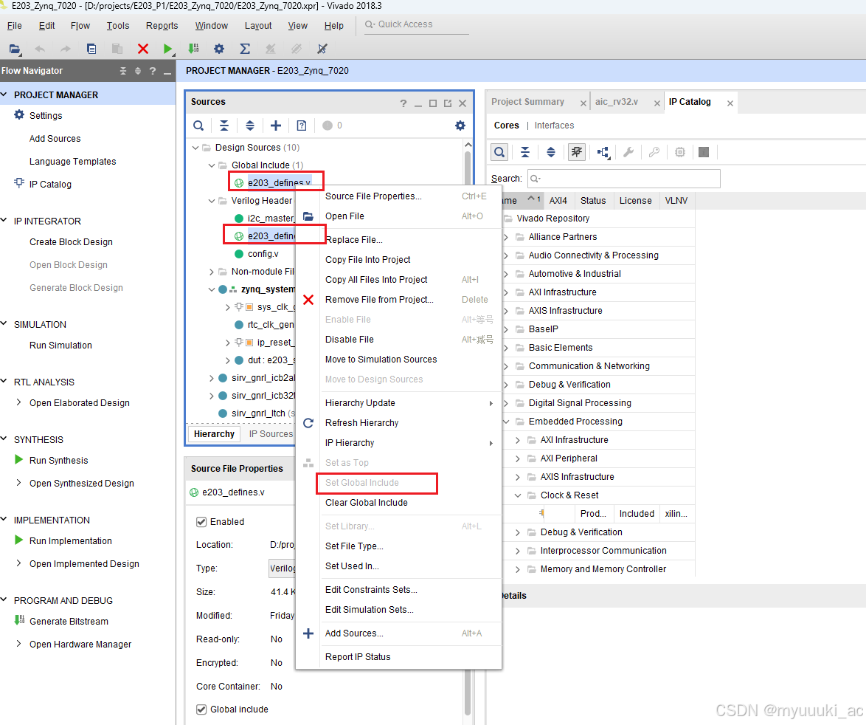866x725 pixels.
Task: Click the IP Catalog search icon button
Action: point(499,152)
